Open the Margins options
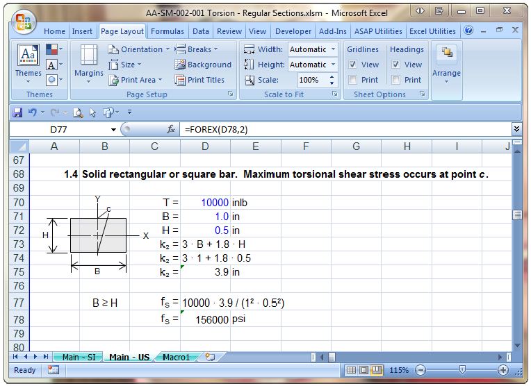This screenshot has height=386, width=531. pos(88,63)
